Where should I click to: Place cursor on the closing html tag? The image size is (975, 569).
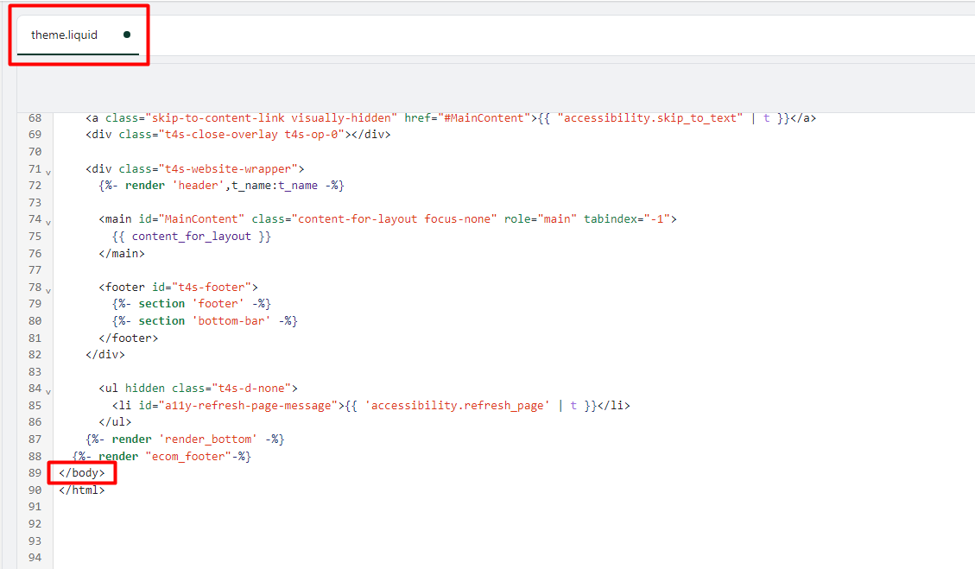pos(82,490)
